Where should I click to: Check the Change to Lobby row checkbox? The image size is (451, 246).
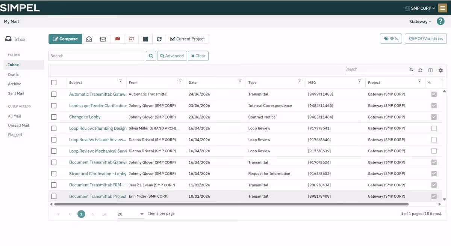(x=54, y=117)
